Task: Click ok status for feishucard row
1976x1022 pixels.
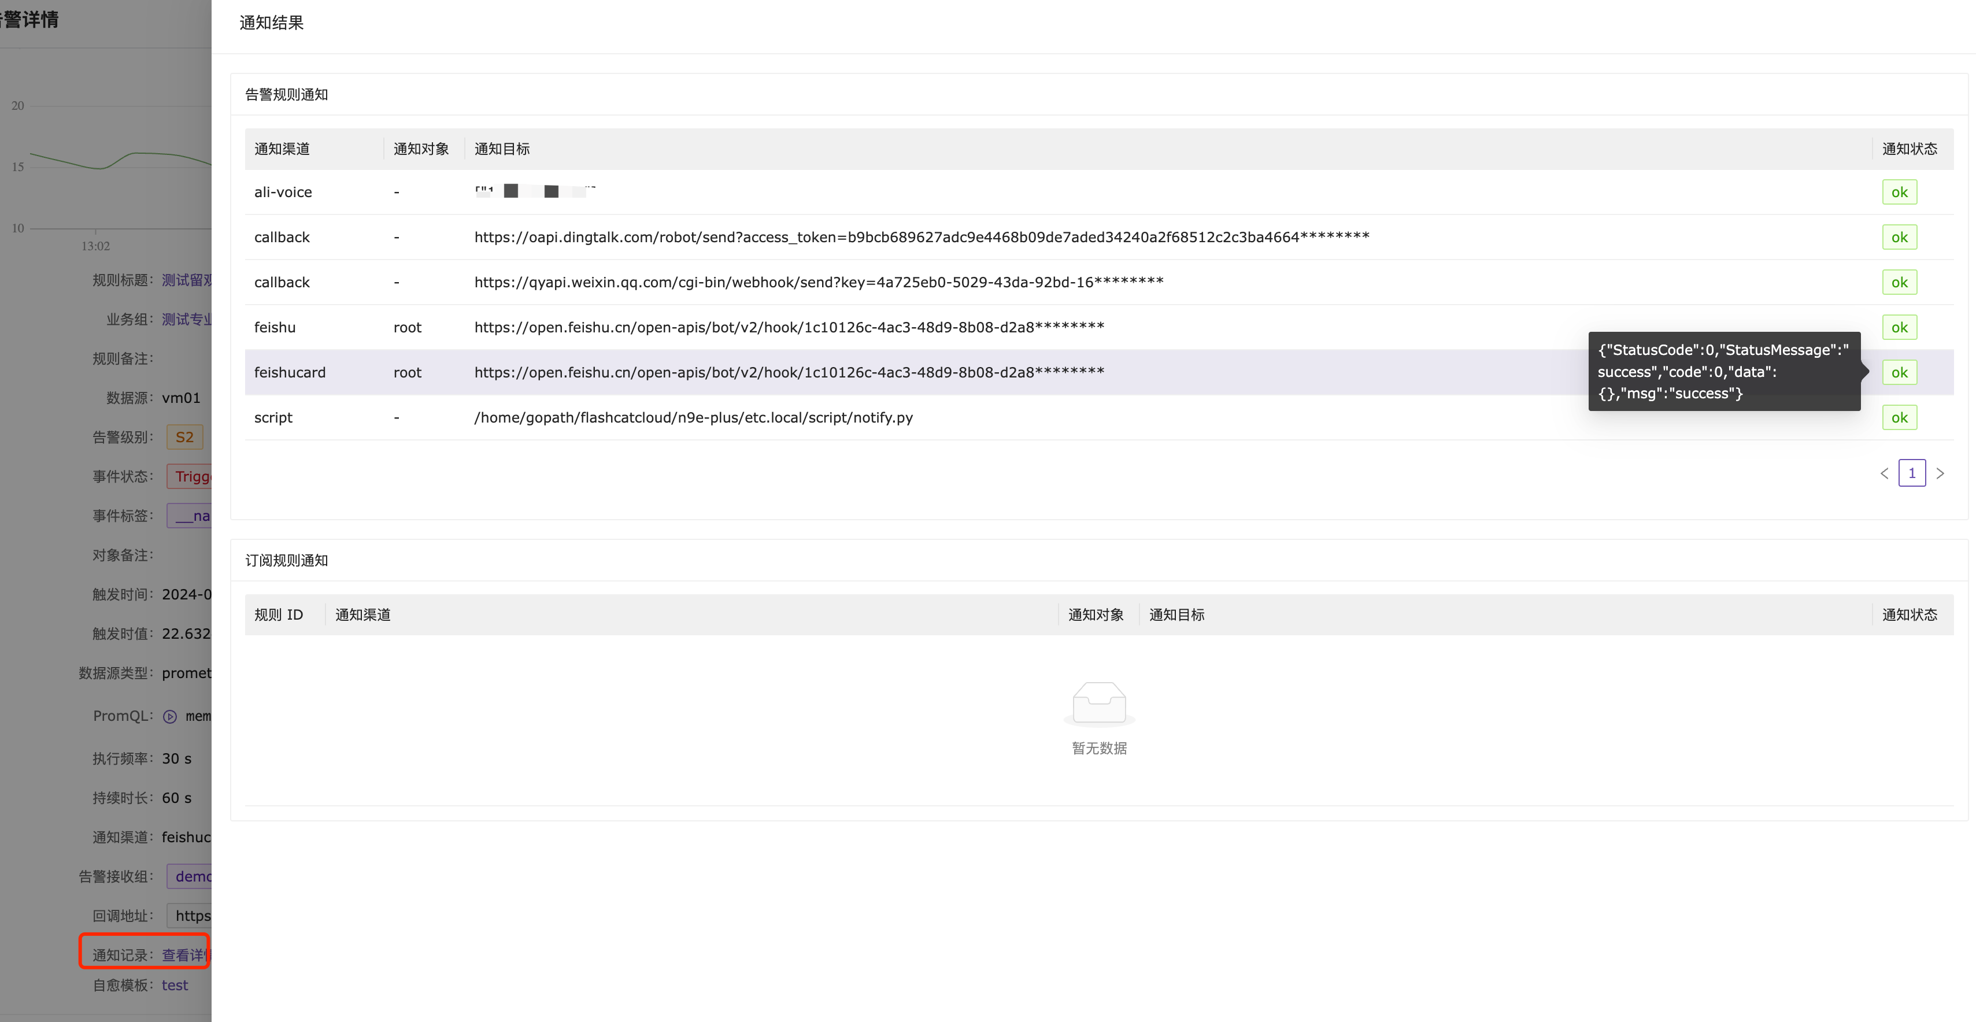Action: (1899, 373)
